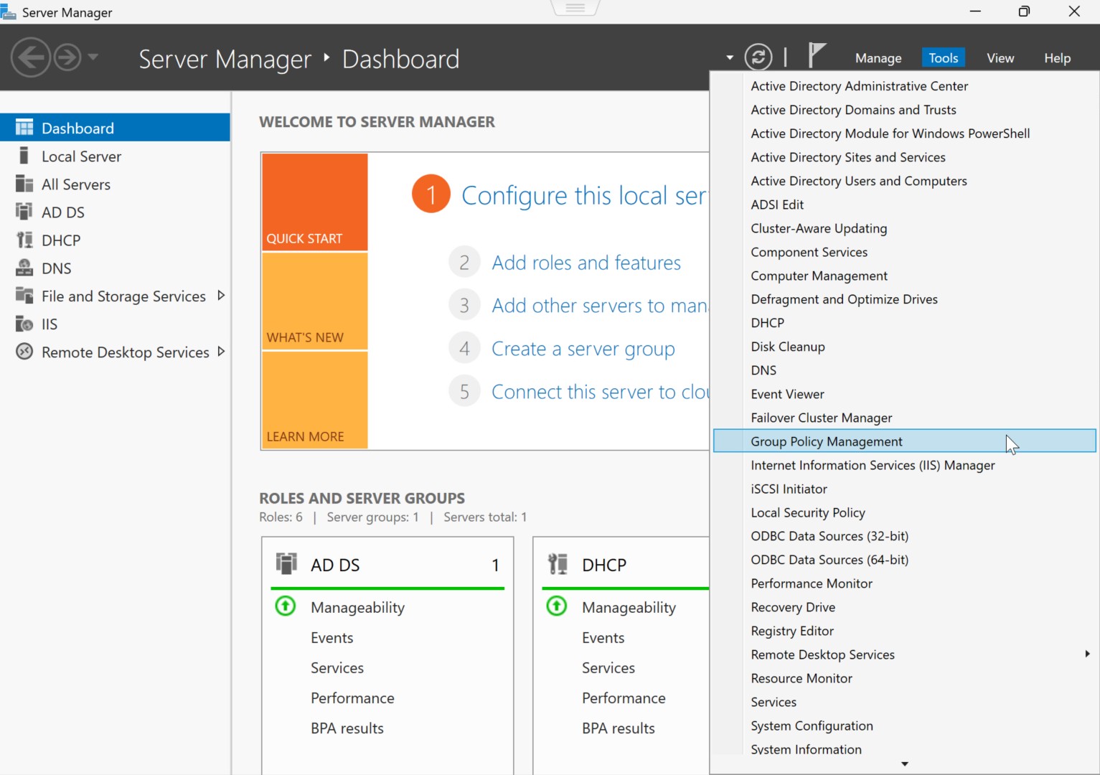Click Connect this server to cloud link
Image resolution: width=1100 pixels, height=775 pixels.
pyautogui.click(x=600, y=392)
